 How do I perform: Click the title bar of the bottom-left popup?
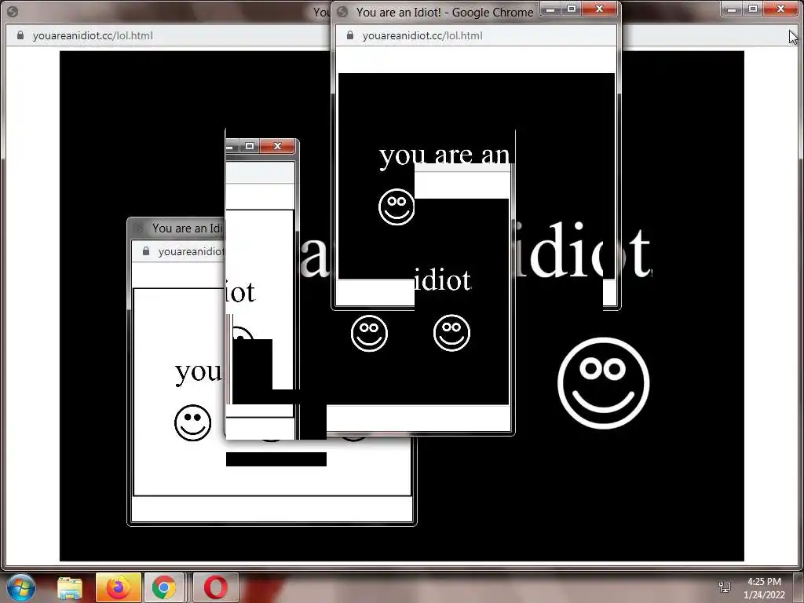(x=177, y=228)
